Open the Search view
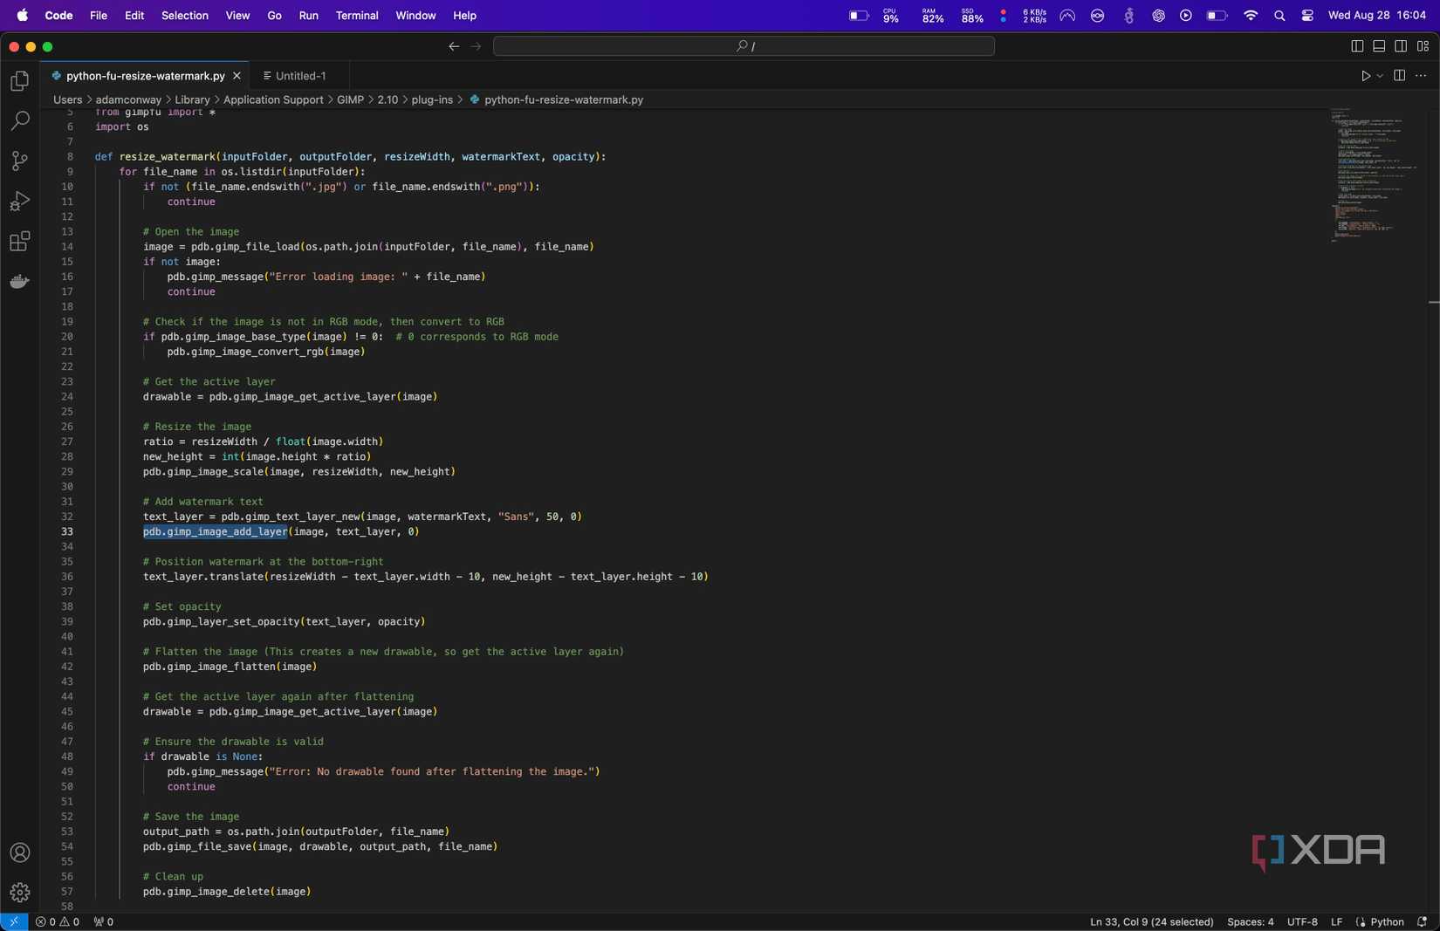The height and width of the screenshot is (931, 1440). [x=19, y=120]
